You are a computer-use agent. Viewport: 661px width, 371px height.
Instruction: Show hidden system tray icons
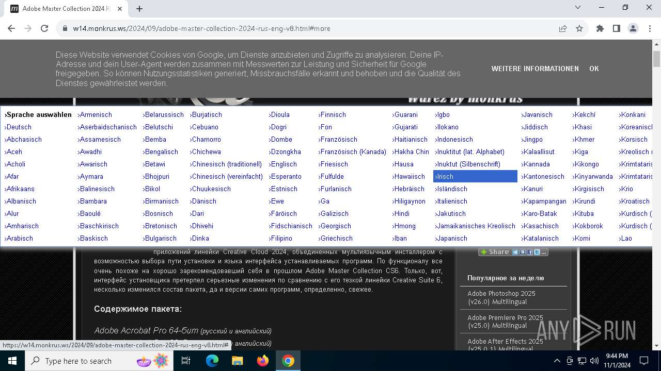tap(557, 361)
